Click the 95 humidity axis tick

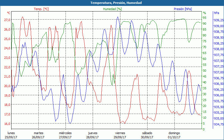pyautogui.click(x=205, y=18)
